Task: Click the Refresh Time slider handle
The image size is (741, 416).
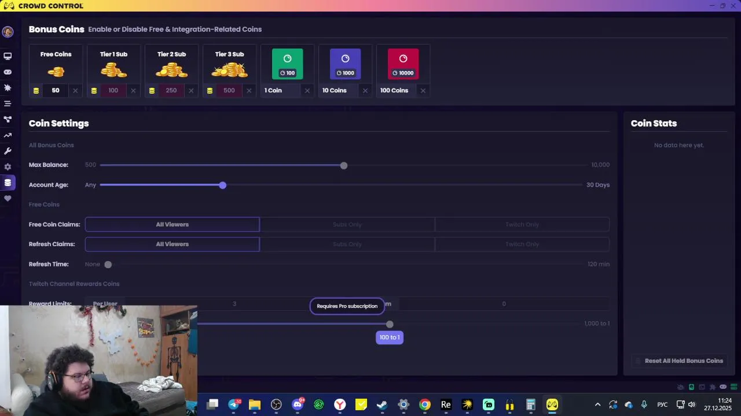Action: click(108, 265)
